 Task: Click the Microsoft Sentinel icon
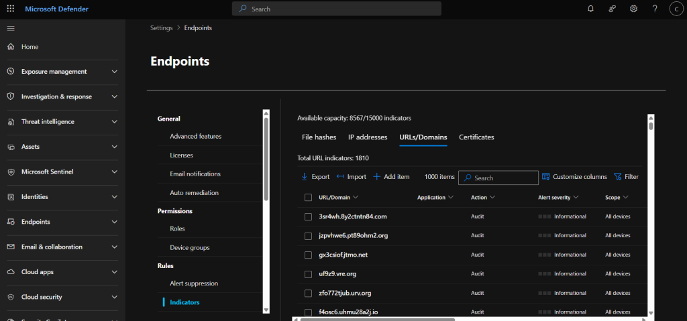click(11, 172)
